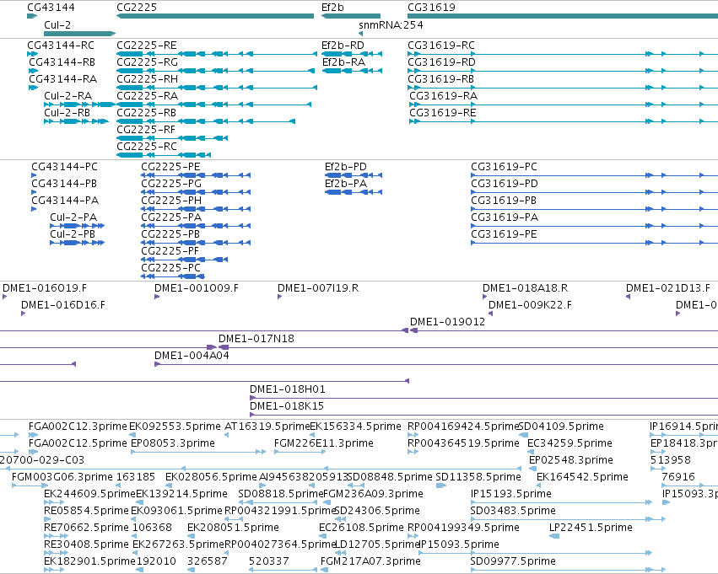This screenshot has width=718, height=574.
Task: Click protein Ef2b-PA glyph
Action: click(353, 192)
